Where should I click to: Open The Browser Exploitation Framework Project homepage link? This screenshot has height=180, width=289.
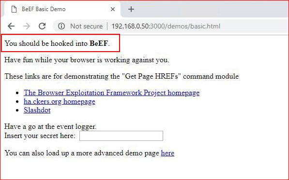point(111,93)
